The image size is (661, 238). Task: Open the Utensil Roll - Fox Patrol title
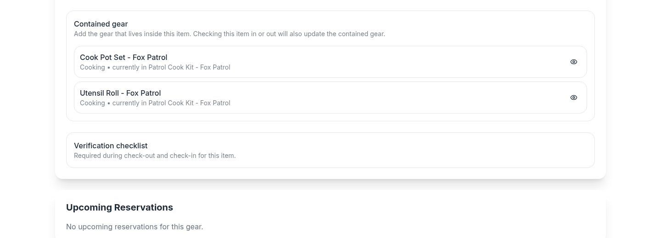pyautogui.click(x=120, y=93)
